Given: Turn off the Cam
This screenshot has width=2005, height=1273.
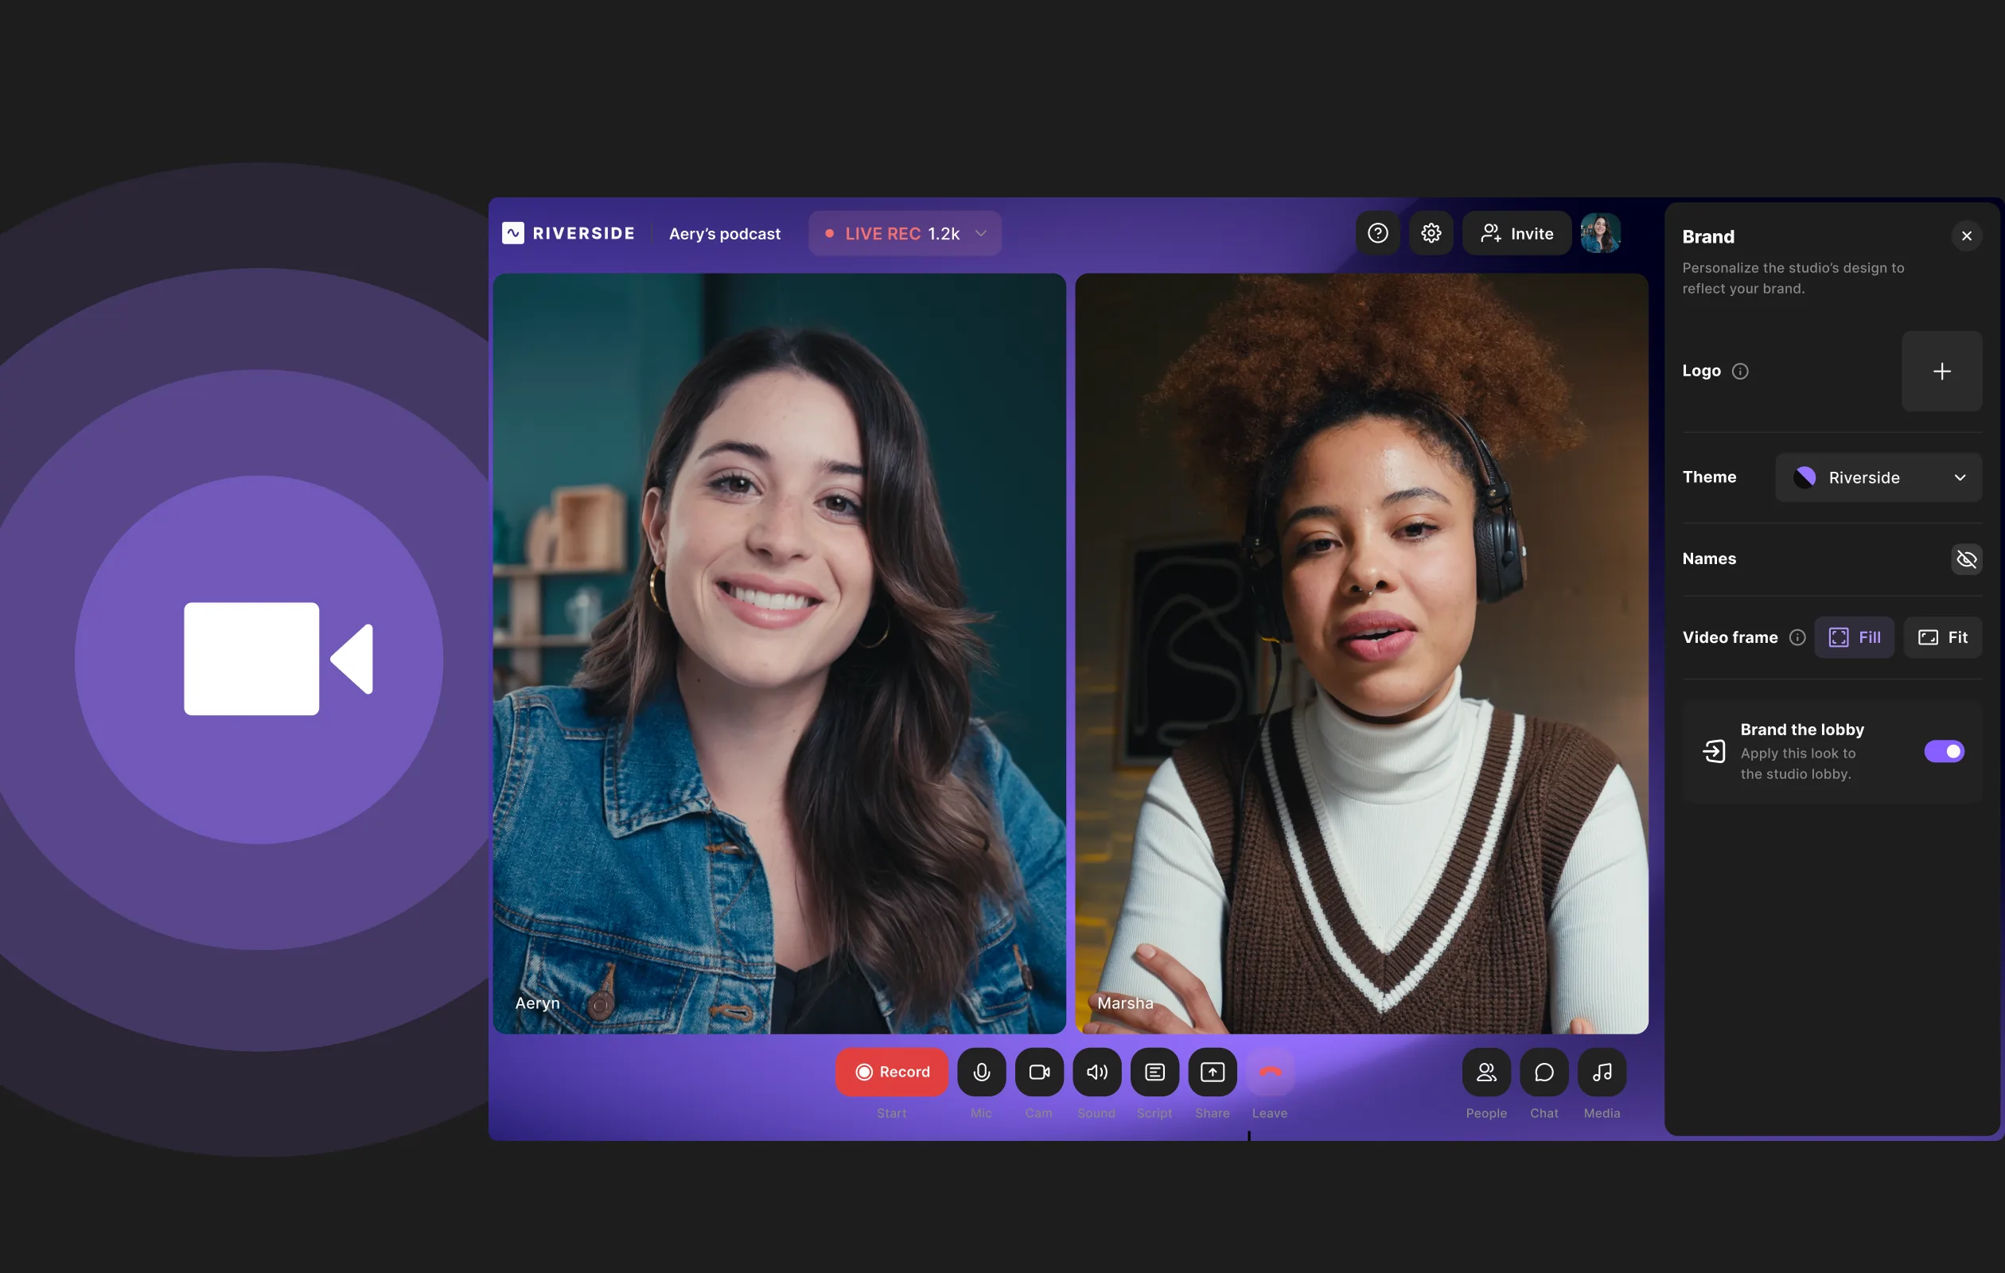Looking at the screenshot, I should tap(1039, 1073).
